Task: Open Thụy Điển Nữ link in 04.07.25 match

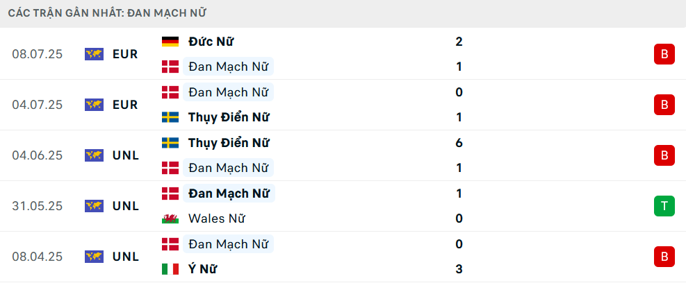Action: [229, 117]
